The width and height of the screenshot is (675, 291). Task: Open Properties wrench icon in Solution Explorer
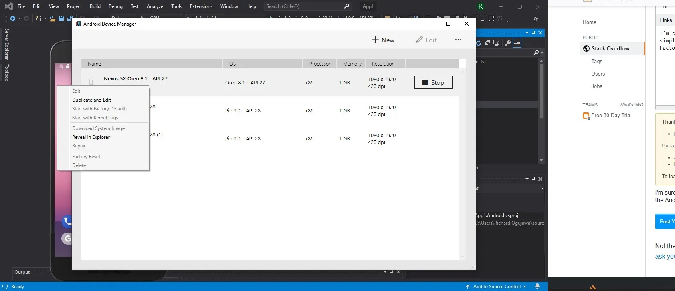(x=508, y=43)
